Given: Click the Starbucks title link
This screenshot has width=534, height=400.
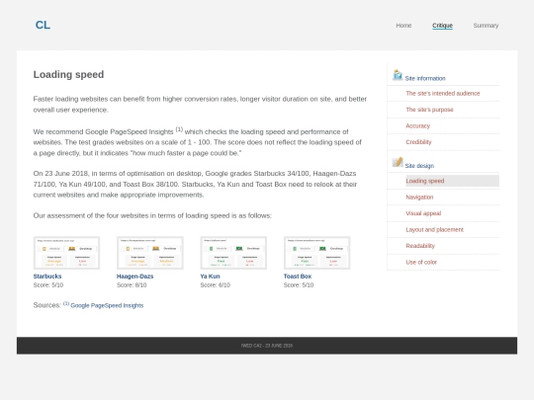Looking at the screenshot, I should [x=47, y=277].
